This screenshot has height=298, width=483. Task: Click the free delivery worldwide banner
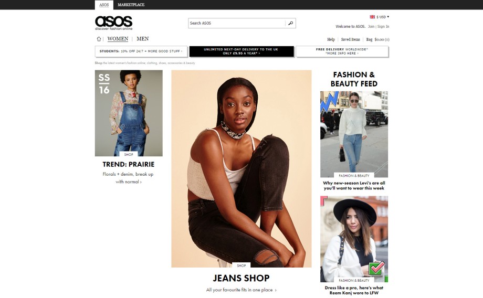(x=342, y=51)
